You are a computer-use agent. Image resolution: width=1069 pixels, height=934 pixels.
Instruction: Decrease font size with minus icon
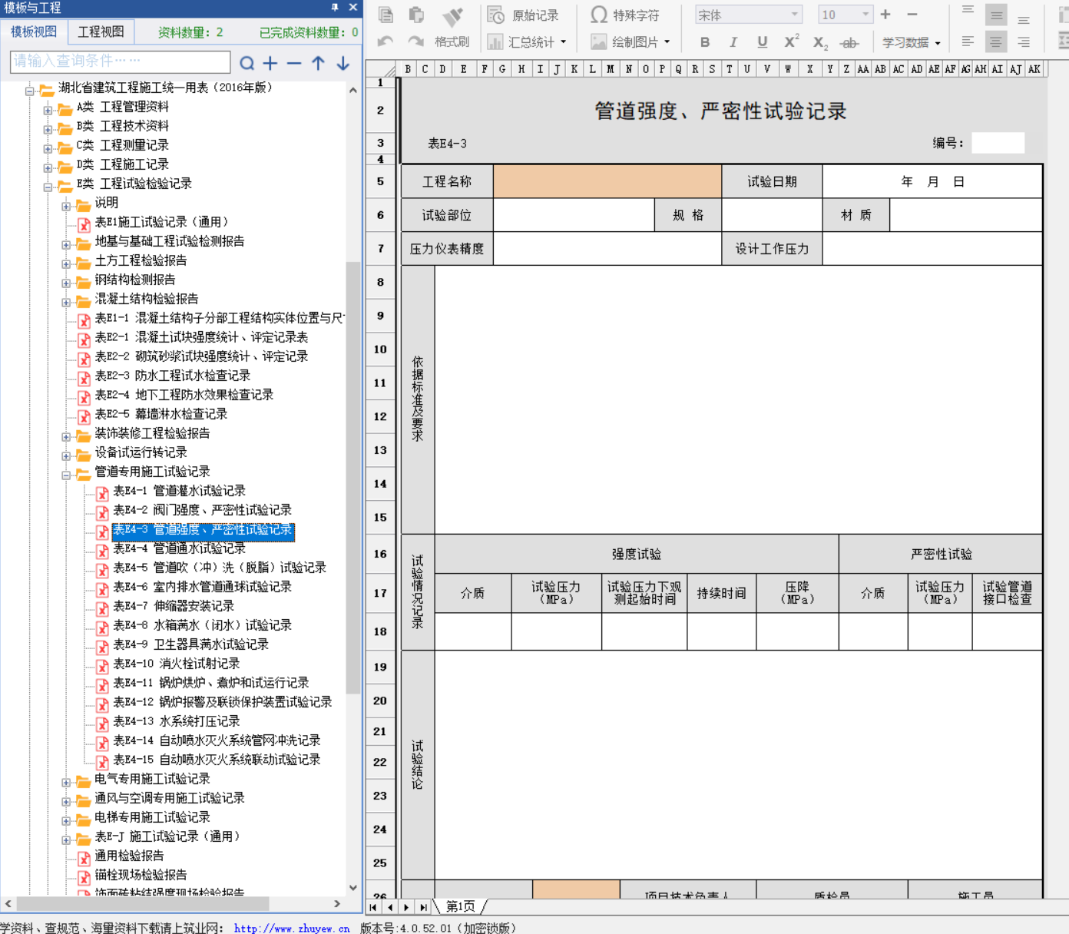pos(912,15)
